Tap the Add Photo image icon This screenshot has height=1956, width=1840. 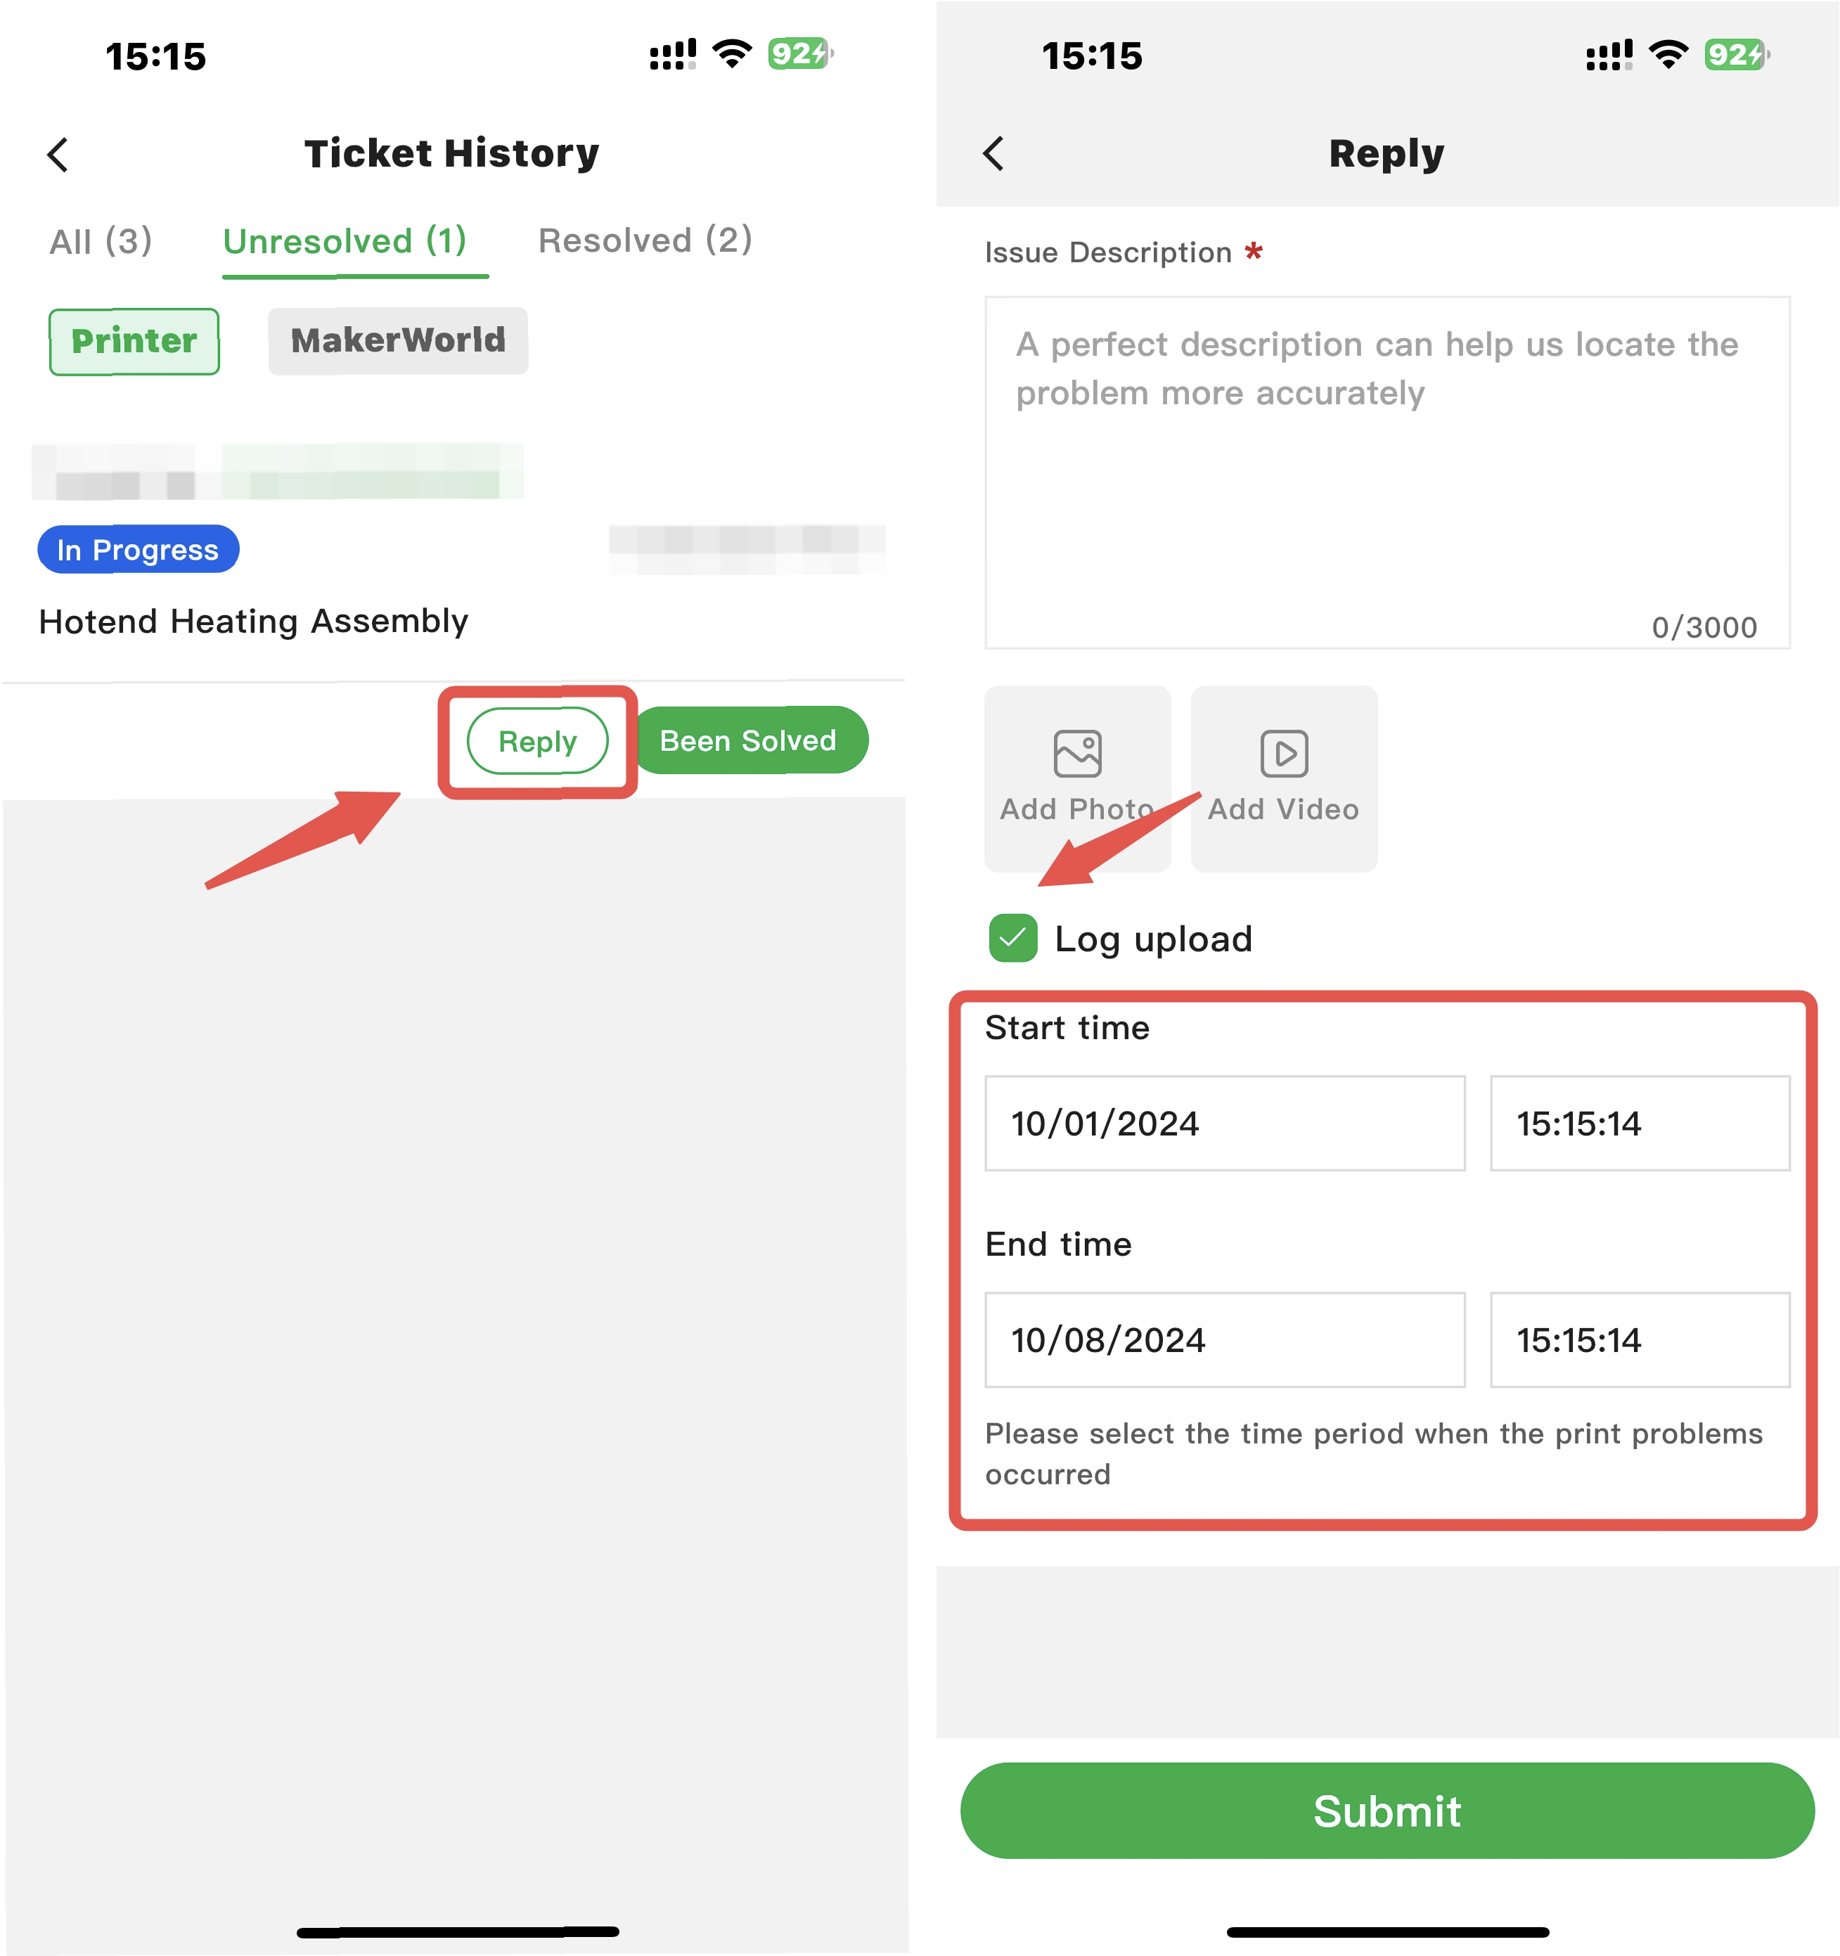[1077, 754]
